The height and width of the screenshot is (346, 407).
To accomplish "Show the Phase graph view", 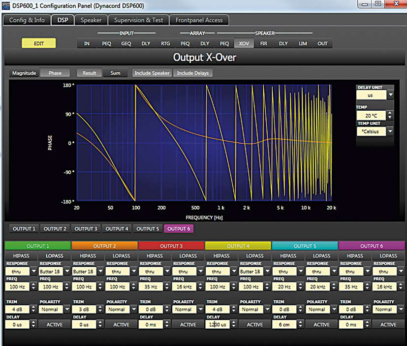I will [x=55, y=73].
